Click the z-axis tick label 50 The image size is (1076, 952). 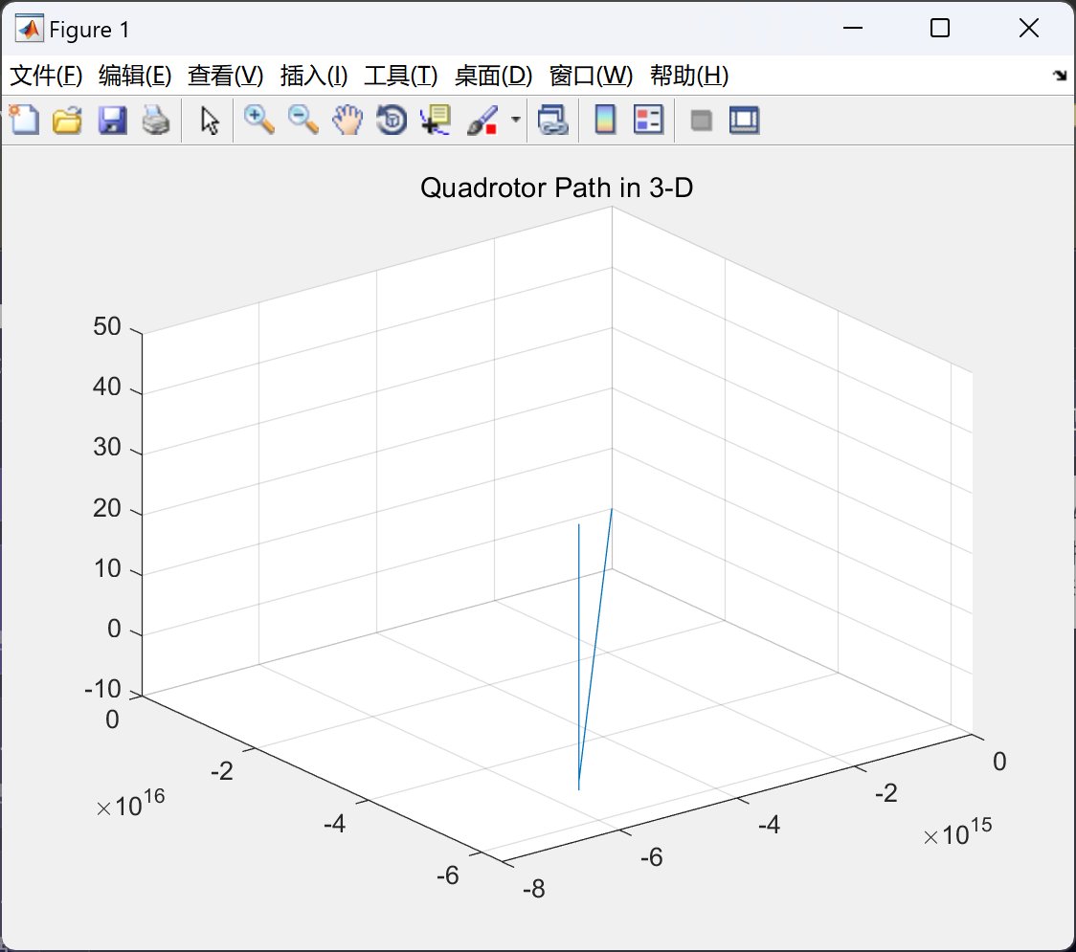coord(107,326)
